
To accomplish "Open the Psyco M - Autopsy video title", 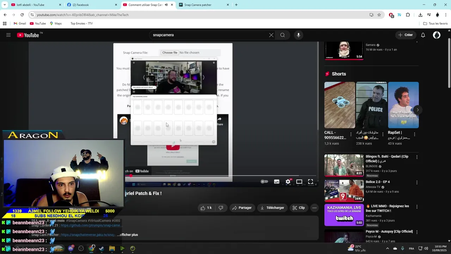I will 389,231.
